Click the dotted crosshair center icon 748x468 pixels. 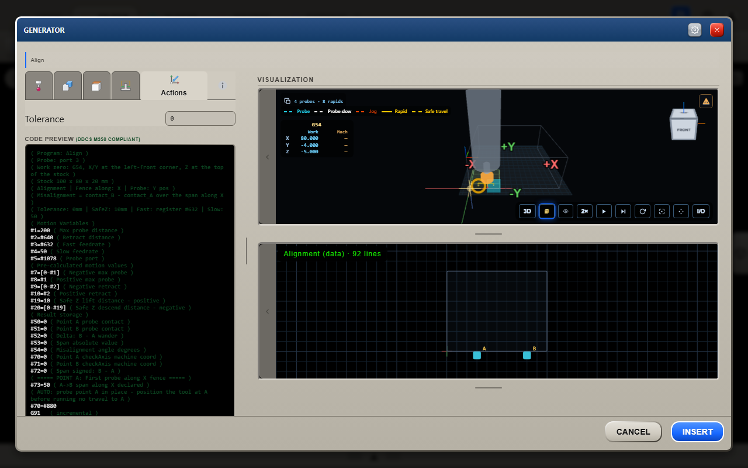pos(681,211)
